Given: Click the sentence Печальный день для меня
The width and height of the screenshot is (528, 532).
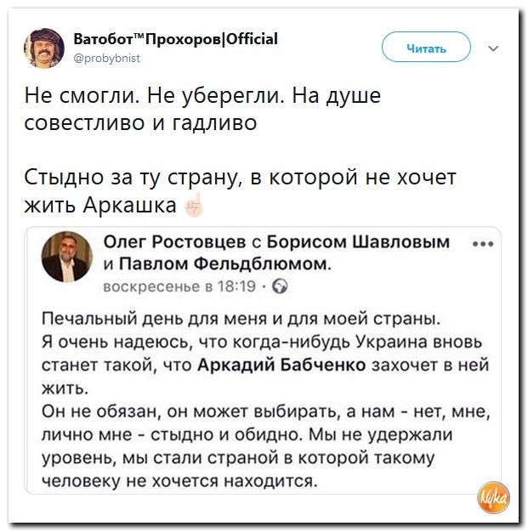Looking at the screenshot, I should tap(242, 320).
